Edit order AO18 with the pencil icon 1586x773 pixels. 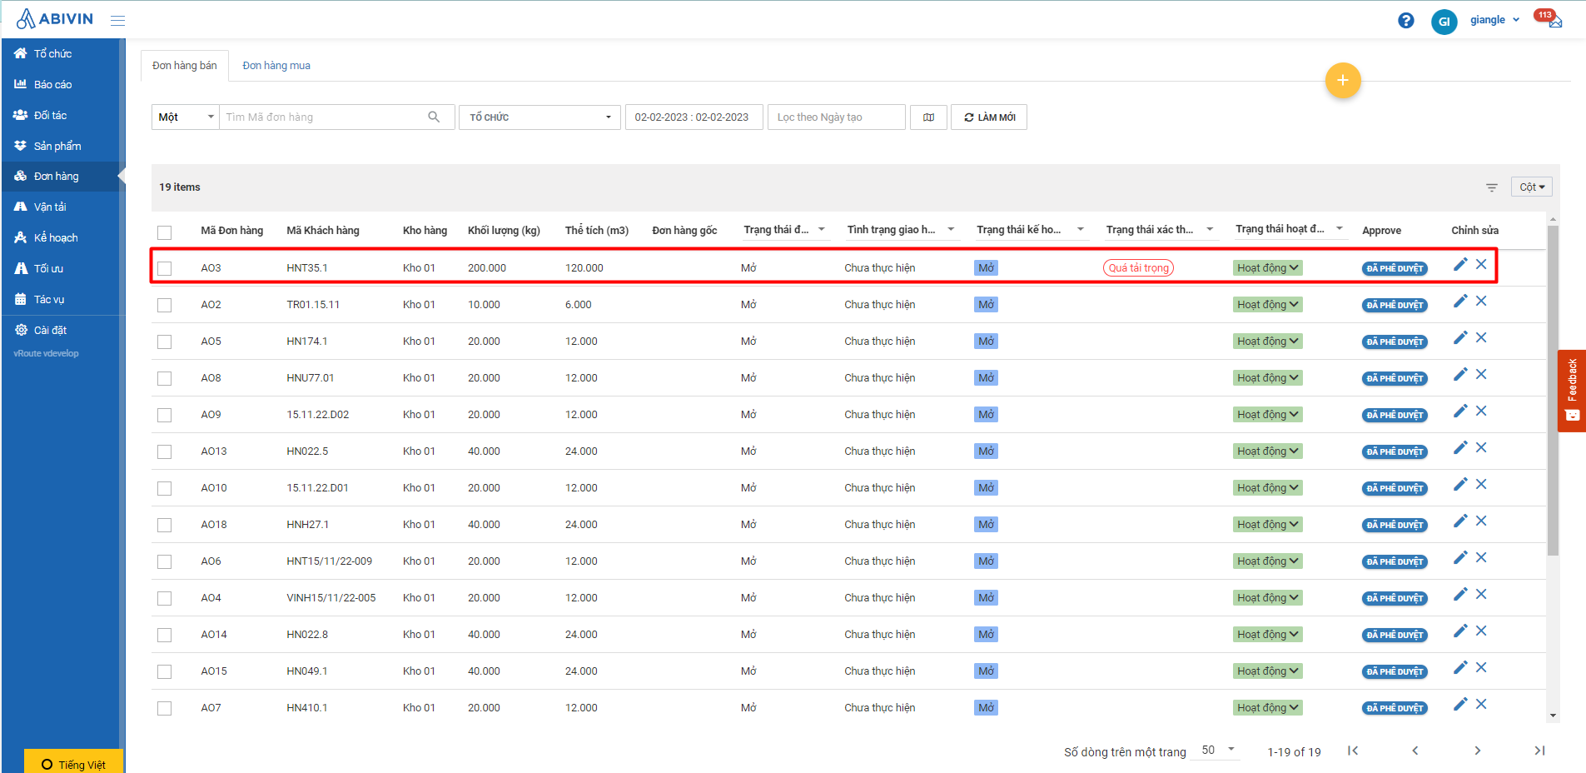point(1459,521)
